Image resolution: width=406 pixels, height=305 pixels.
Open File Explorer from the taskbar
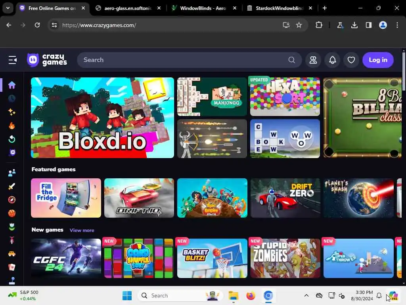pyautogui.click(x=233, y=295)
